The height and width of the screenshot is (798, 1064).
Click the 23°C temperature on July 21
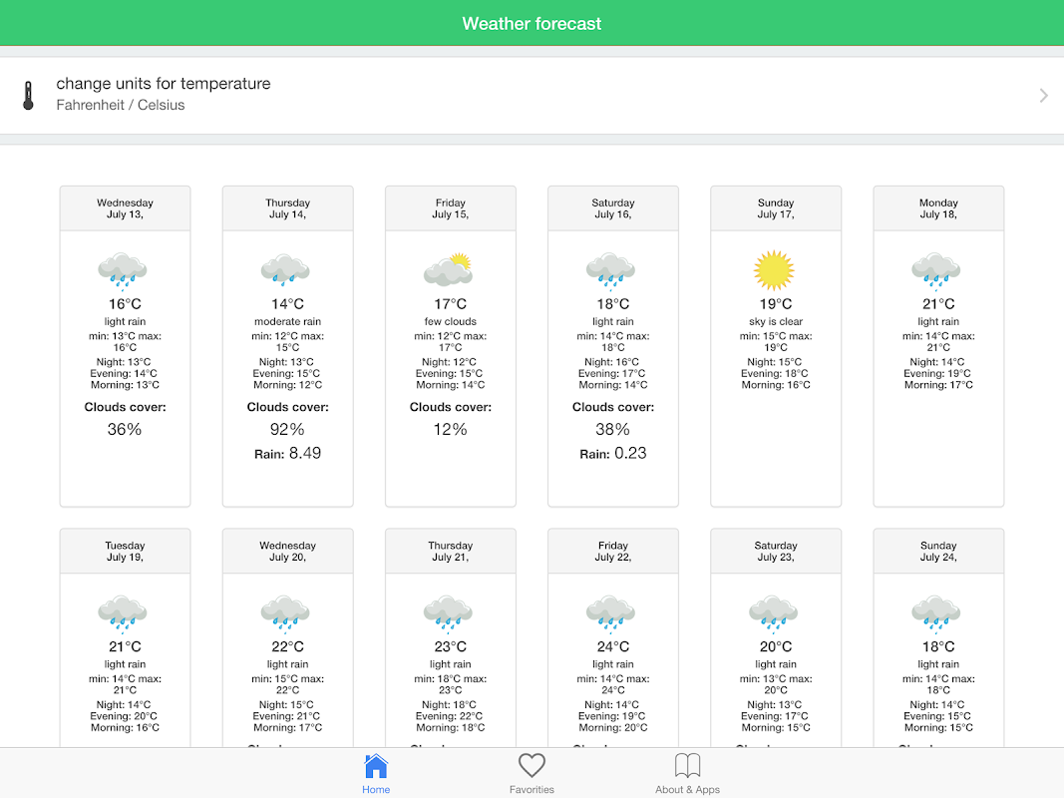(451, 646)
